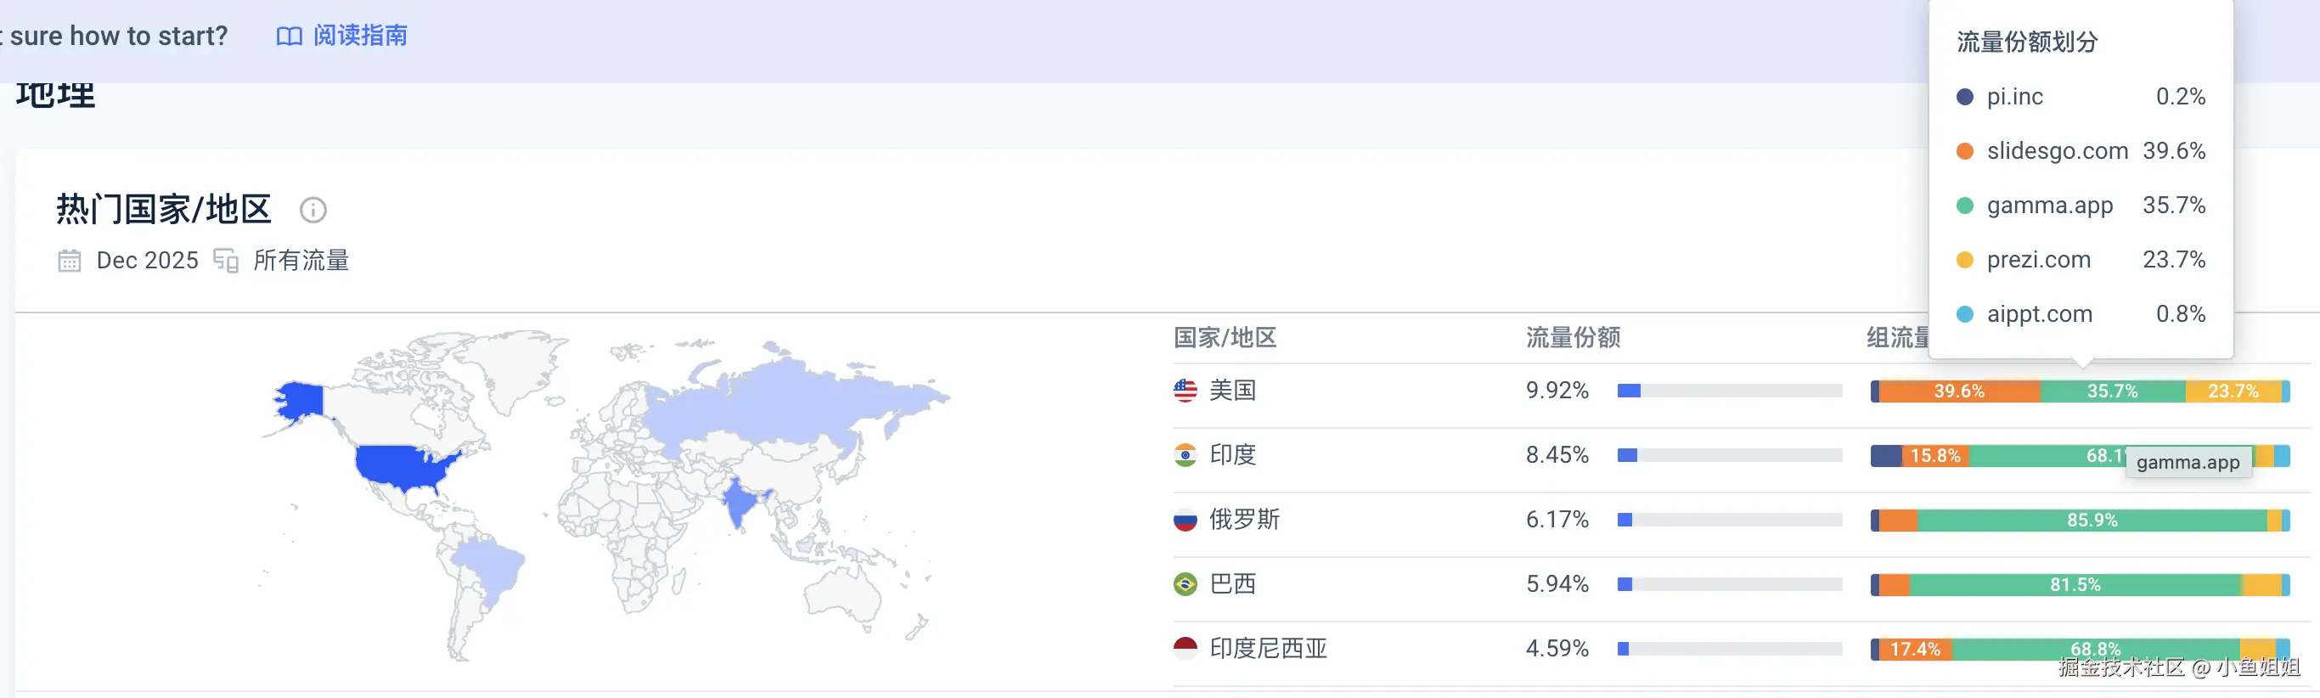Viewport: 2320px width, 698px height.
Task: Open the 阅读指南 reading guide link
Action: coord(360,36)
